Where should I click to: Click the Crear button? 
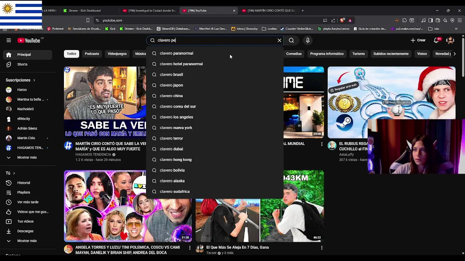click(418, 40)
